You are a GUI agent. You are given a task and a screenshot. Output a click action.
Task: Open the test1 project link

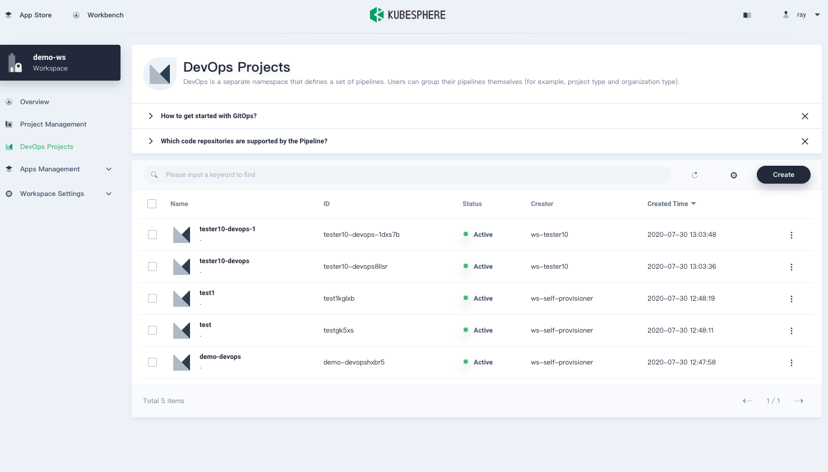(x=207, y=293)
